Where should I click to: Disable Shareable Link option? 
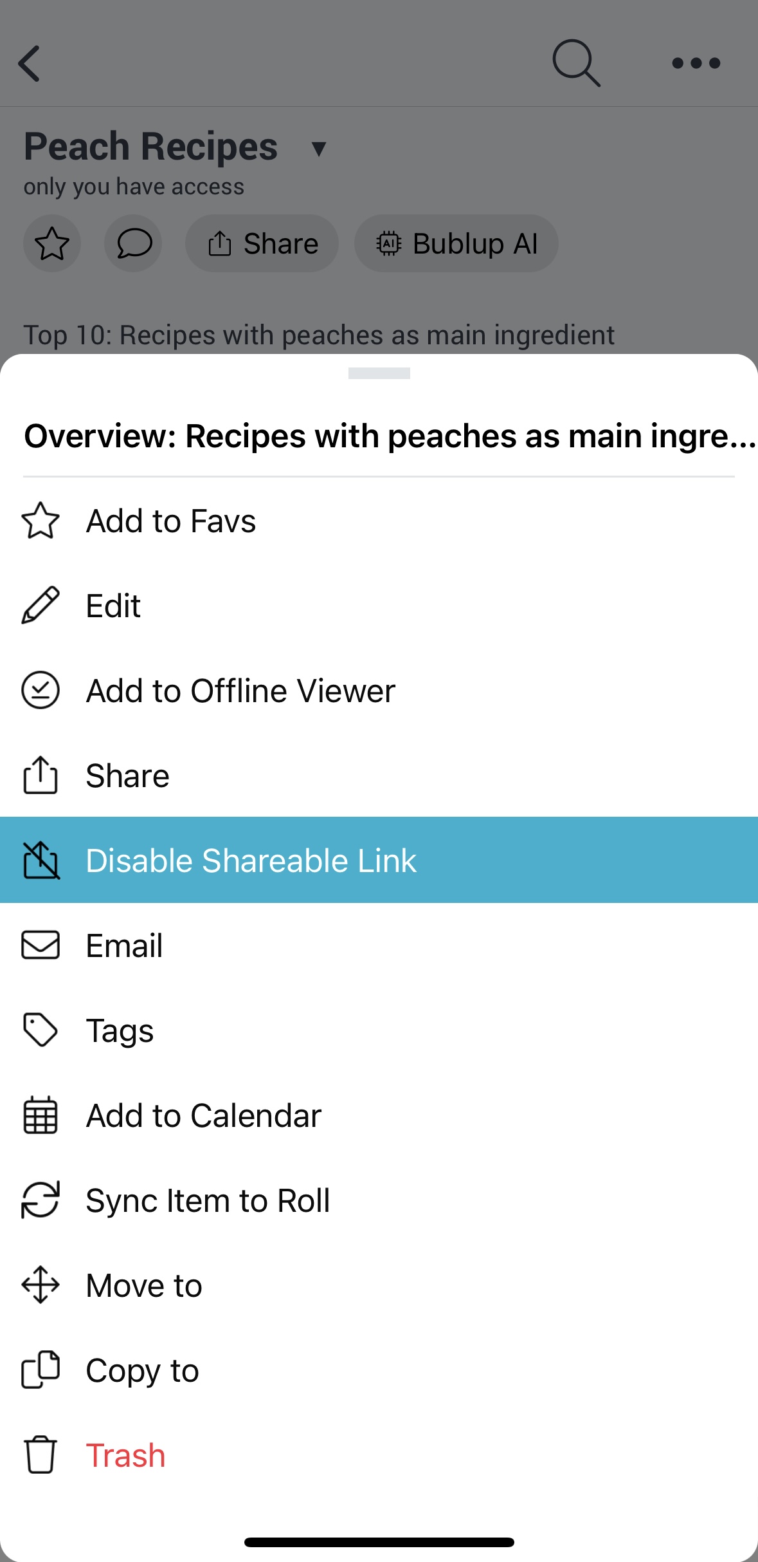[379, 860]
